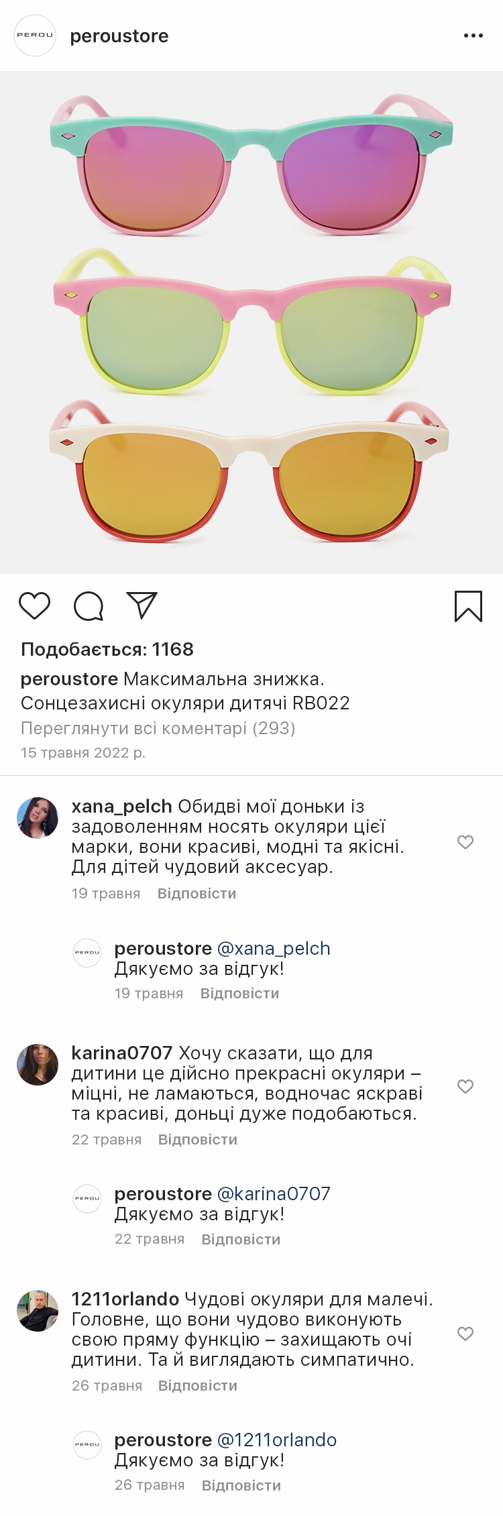Open karina0707 profile avatar
Screen dimensions: 503x1516
coord(38,1065)
